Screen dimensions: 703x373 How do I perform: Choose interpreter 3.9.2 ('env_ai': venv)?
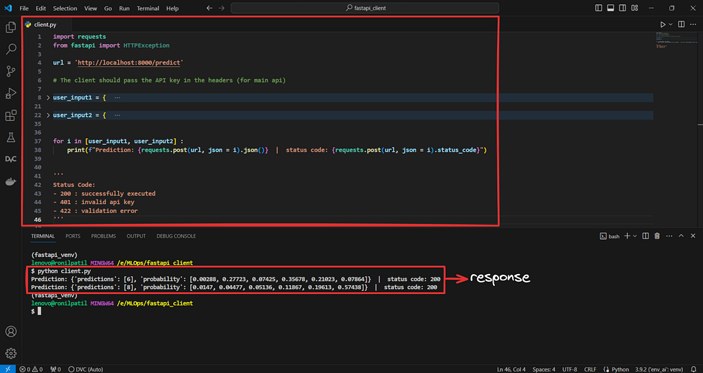(x=659, y=370)
